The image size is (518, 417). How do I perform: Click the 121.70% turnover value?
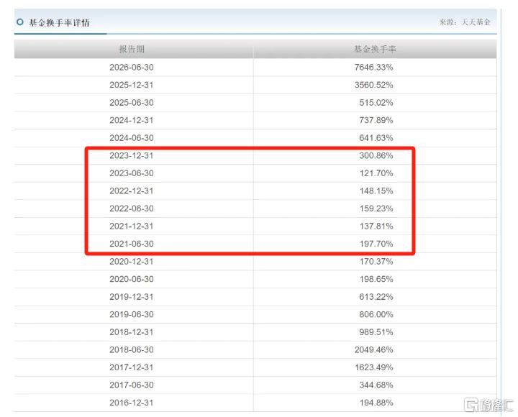tap(376, 173)
